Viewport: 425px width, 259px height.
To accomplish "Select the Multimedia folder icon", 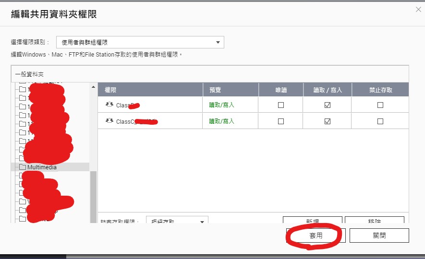I will point(22,167).
